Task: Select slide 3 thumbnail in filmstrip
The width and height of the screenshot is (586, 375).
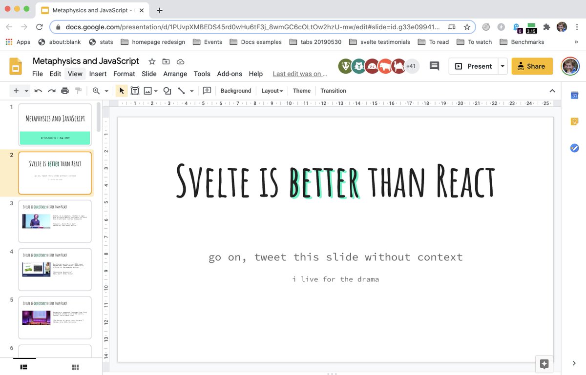Action: coord(55,221)
